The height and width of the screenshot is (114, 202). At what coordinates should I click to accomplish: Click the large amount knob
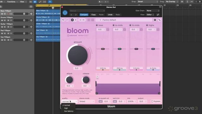tap(78, 55)
